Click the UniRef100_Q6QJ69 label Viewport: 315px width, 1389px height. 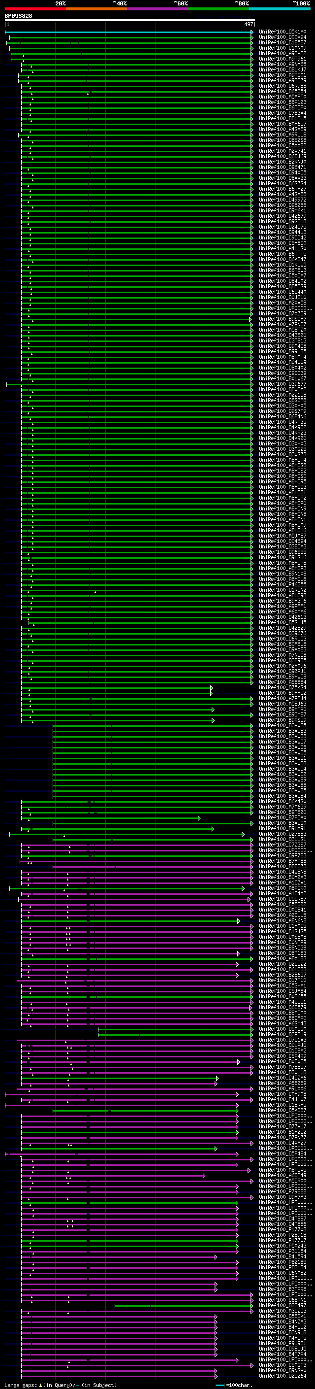(x=283, y=156)
